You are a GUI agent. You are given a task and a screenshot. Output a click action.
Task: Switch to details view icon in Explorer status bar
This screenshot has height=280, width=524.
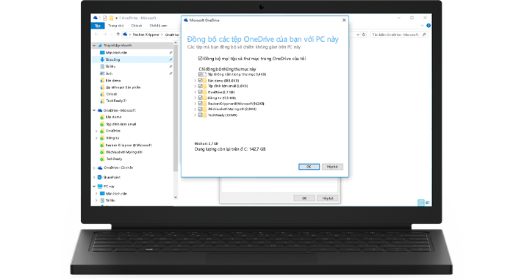[x=421, y=203]
